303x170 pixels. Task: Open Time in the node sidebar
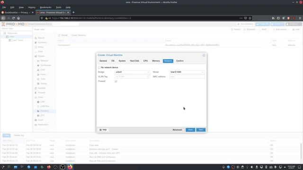click(43, 79)
